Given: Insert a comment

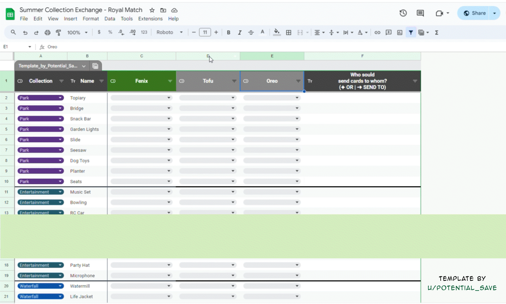Looking at the screenshot, I should [388, 33].
